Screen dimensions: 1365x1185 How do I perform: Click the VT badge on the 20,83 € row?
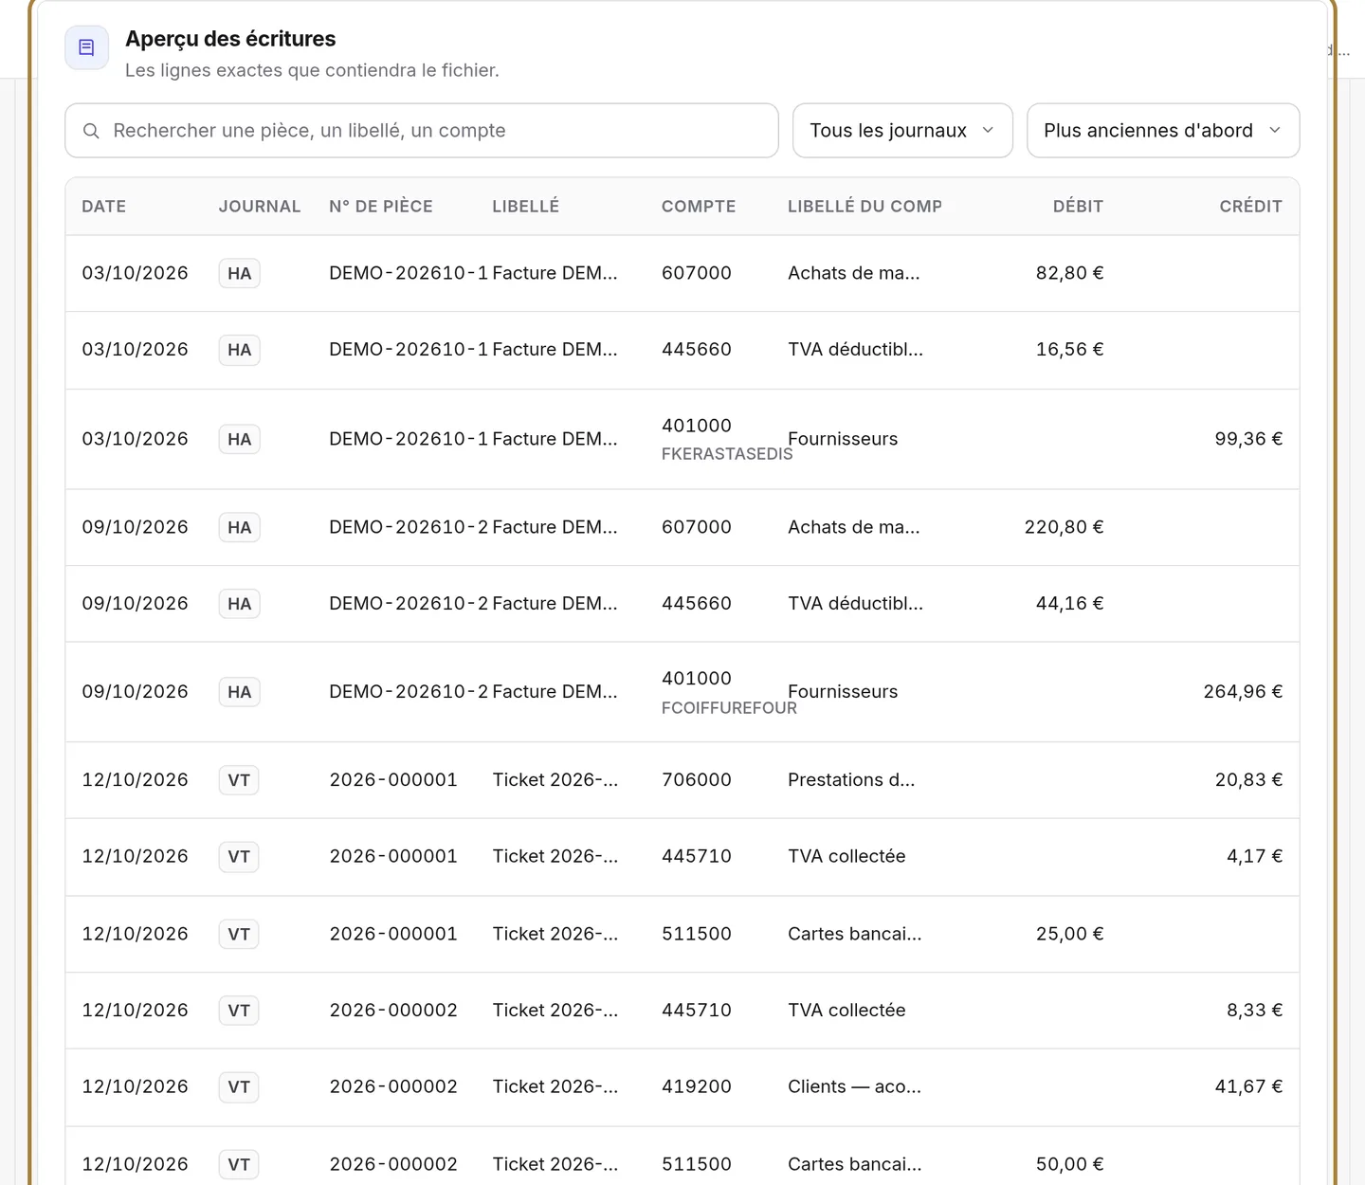point(239,780)
